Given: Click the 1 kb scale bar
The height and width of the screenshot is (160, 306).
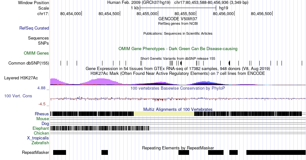Looking at the screenshot, I should click(178, 8).
